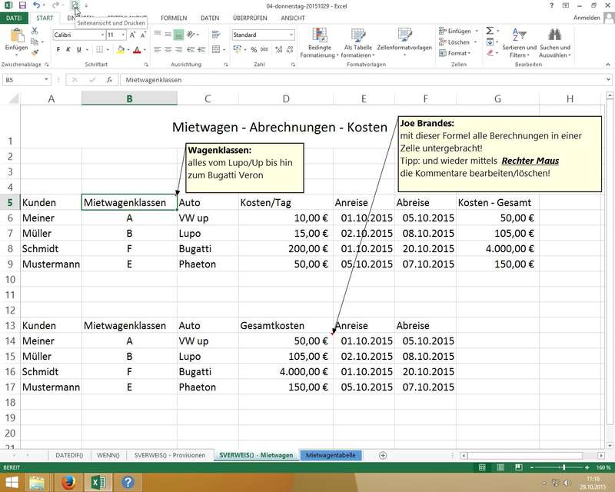Image resolution: width=615 pixels, height=492 pixels.
Task: Switch to the FORMELN ribbon tab
Action: tap(174, 18)
